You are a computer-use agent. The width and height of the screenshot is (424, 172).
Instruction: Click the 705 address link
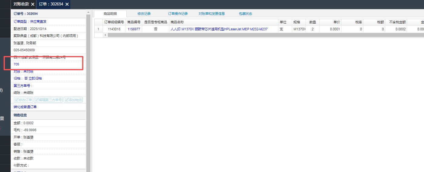coord(16,64)
